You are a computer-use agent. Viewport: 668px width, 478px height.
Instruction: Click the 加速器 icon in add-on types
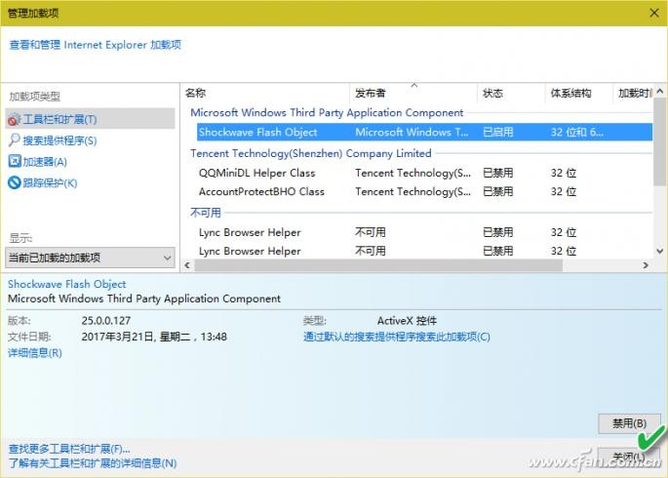tap(15, 162)
